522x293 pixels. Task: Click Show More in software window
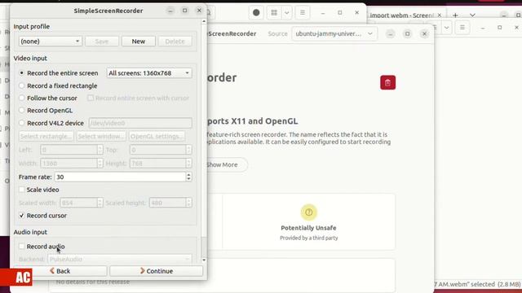pos(223,164)
